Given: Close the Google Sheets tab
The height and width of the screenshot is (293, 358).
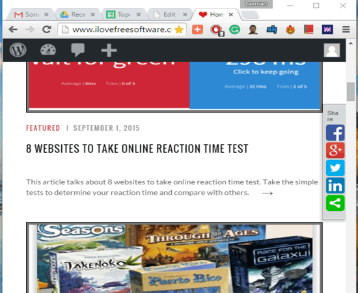Looking at the screenshot, I should pos(139,14).
